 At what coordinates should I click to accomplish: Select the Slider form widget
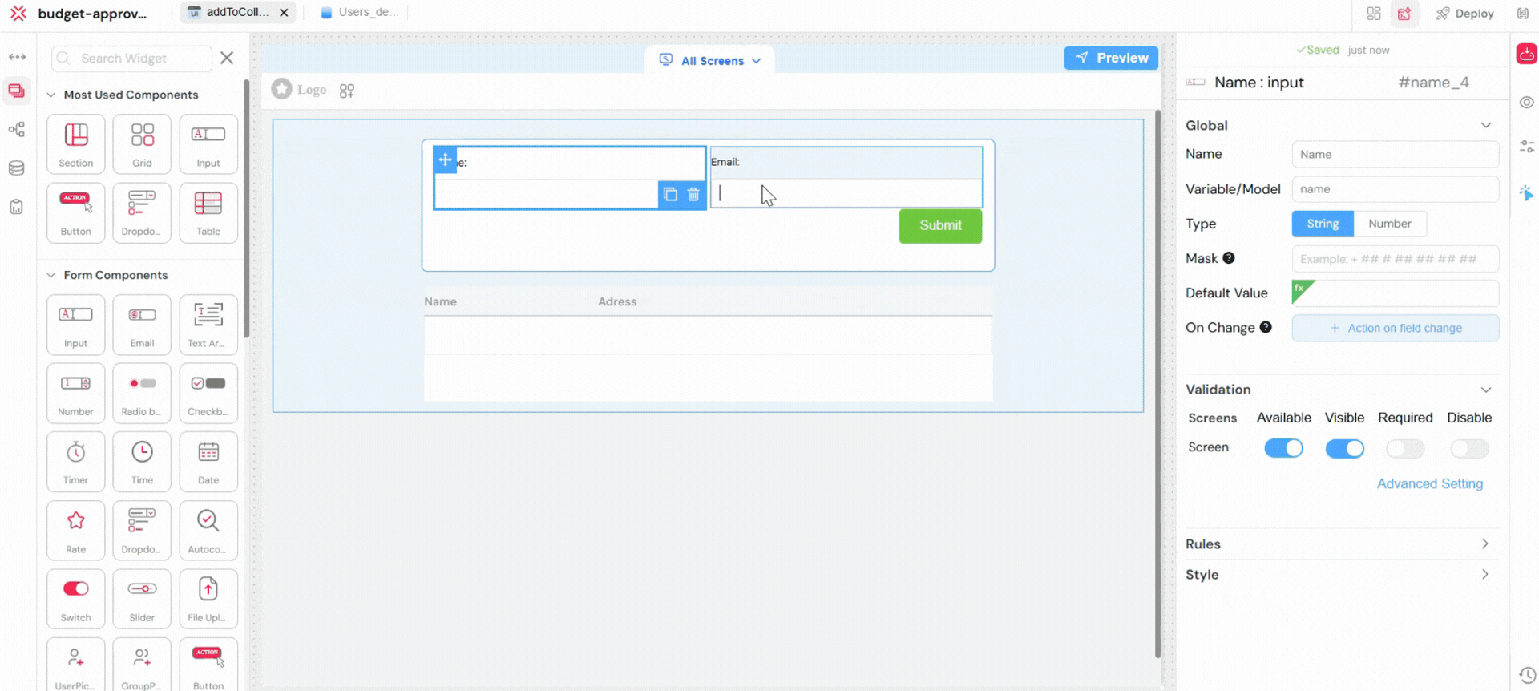click(x=142, y=598)
